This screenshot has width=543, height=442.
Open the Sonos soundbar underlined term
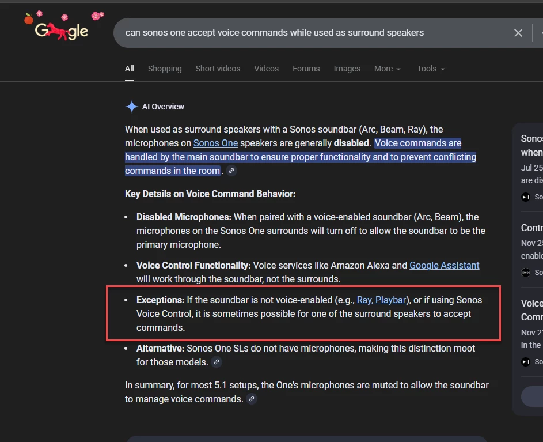323,129
